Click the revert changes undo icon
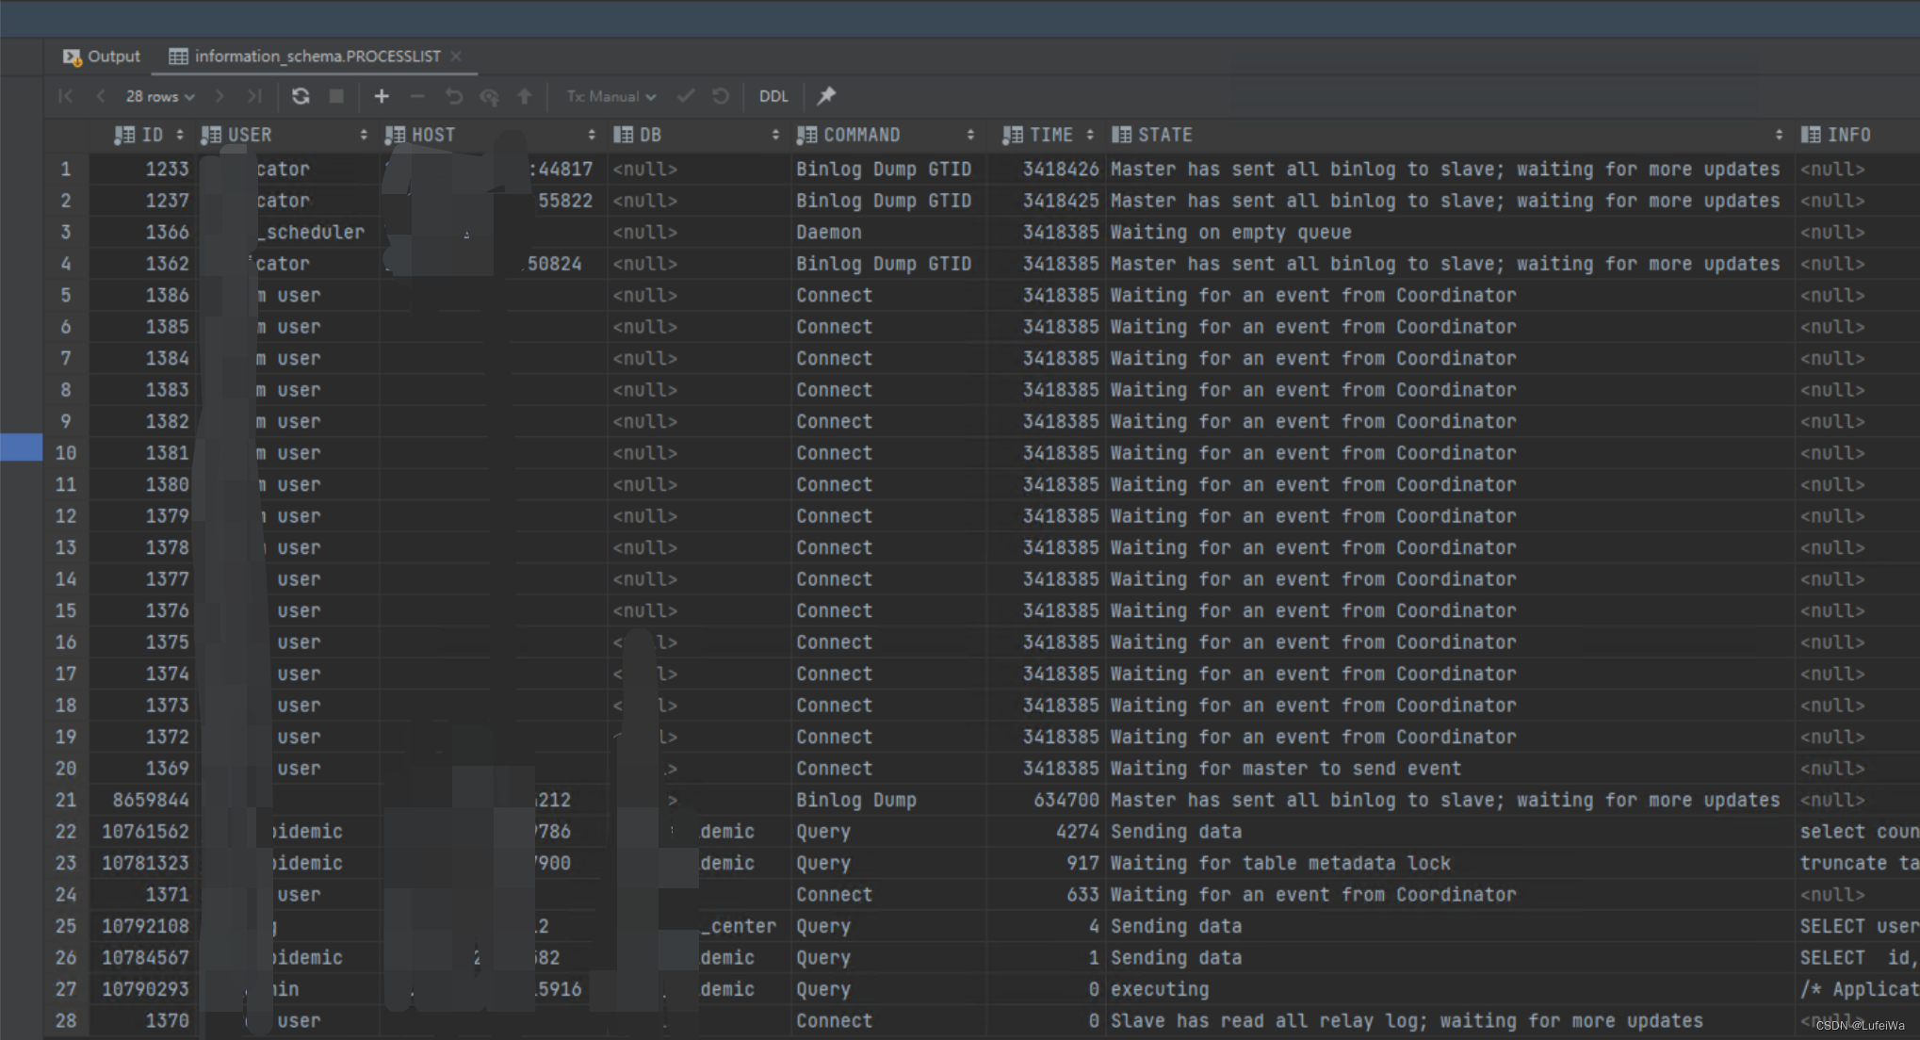The width and height of the screenshot is (1920, 1040). 454,96
